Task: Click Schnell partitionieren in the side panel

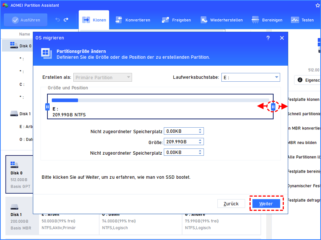Action: pyautogui.click(x=304, y=114)
